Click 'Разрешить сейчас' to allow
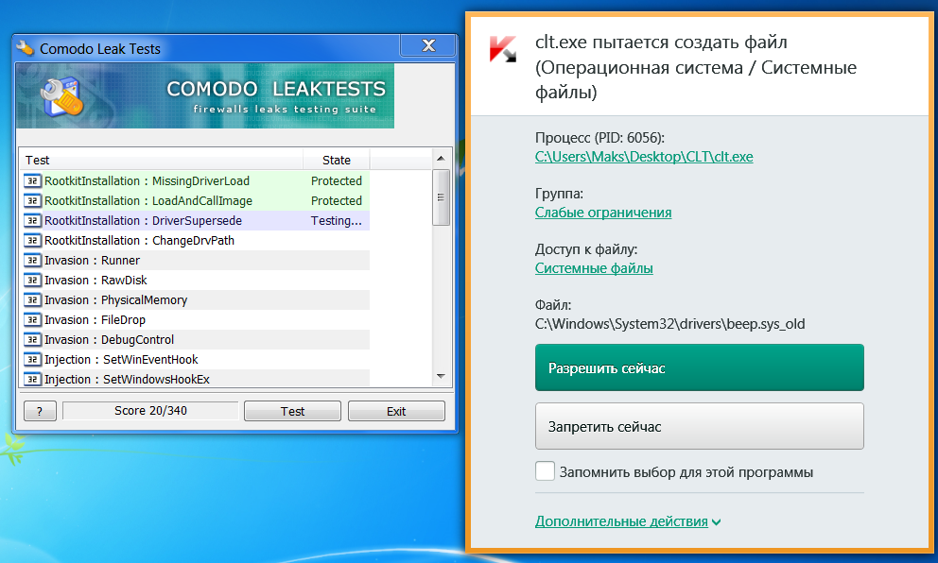 [x=700, y=367]
